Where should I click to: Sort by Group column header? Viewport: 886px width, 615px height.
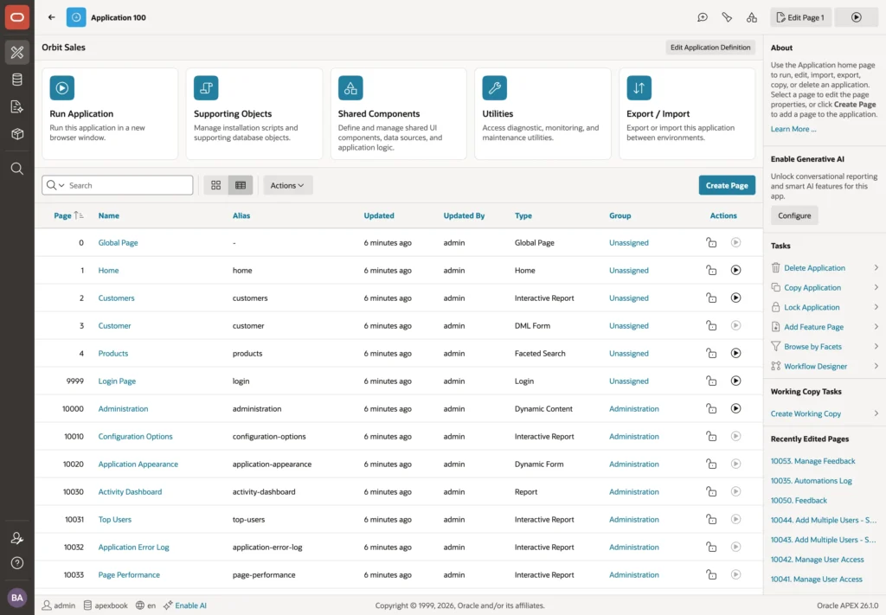point(620,215)
